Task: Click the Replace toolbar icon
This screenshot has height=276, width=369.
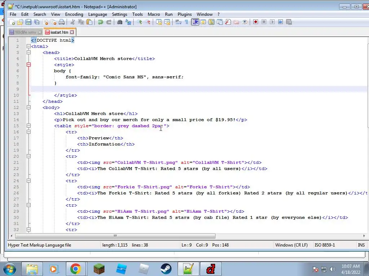Action: click(128, 22)
